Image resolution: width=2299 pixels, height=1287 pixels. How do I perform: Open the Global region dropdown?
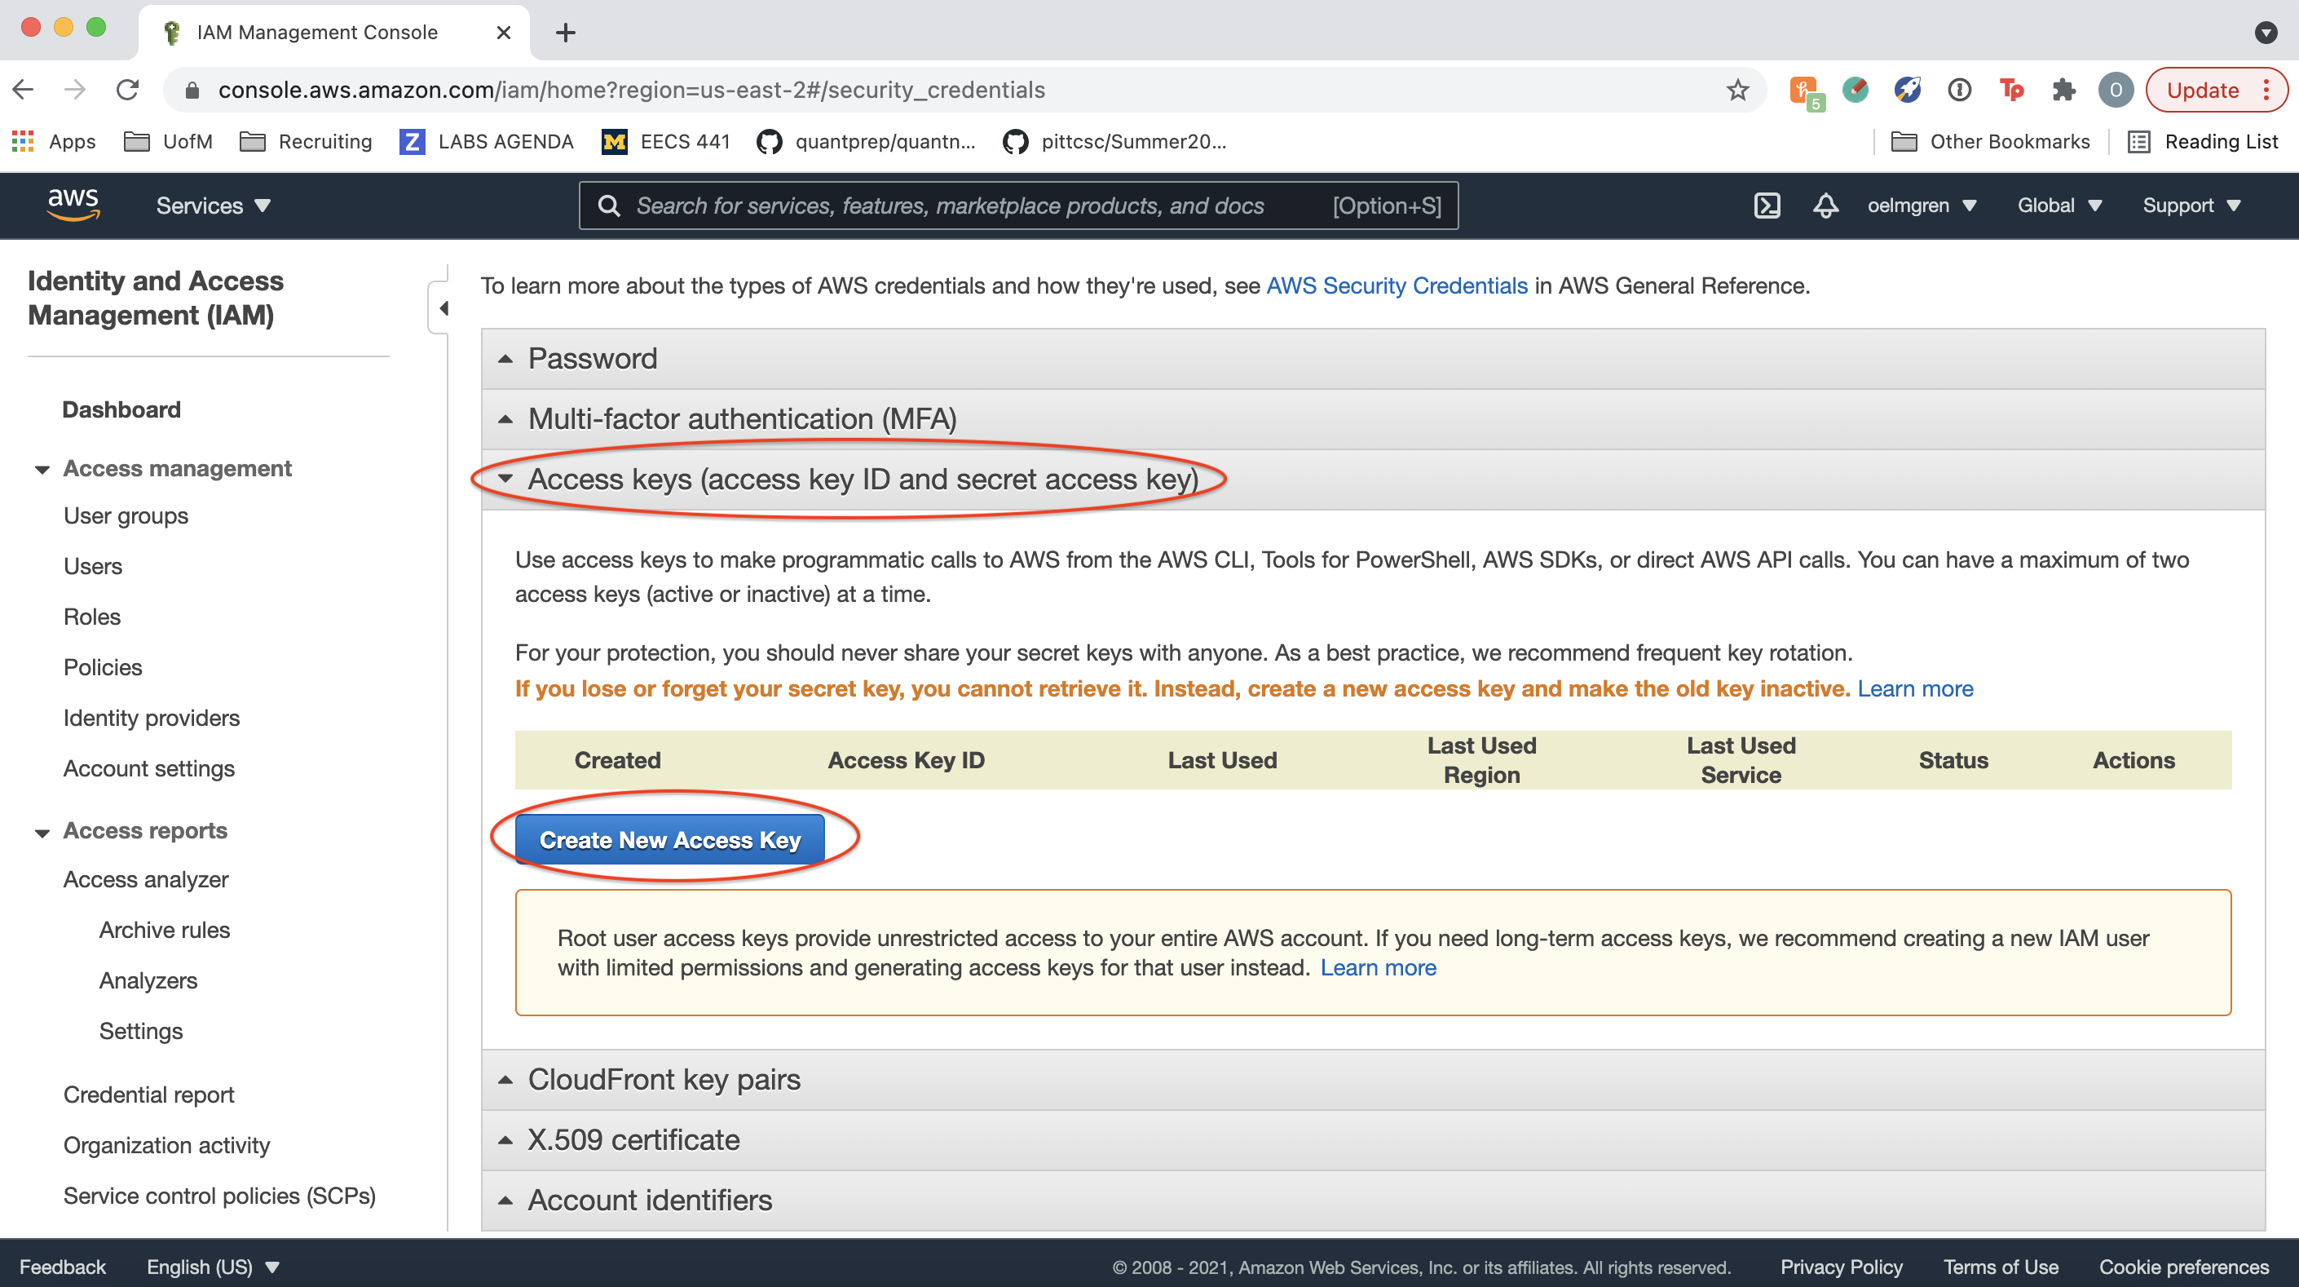coord(2059,206)
